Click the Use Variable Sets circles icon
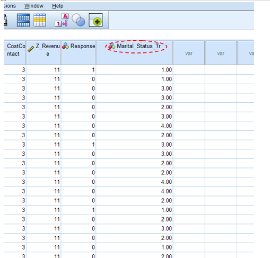Image resolution: width=270 pixels, height=258 pixels. click(x=79, y=20)
